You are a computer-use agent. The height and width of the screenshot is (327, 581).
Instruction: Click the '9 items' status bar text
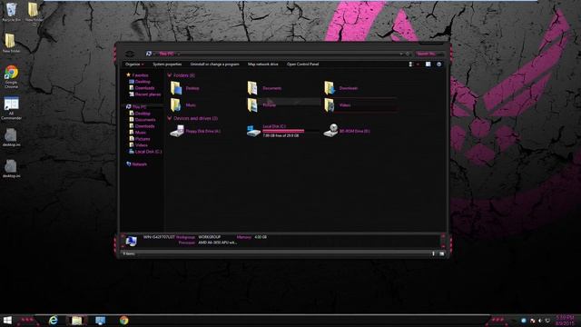pos(129,253)
